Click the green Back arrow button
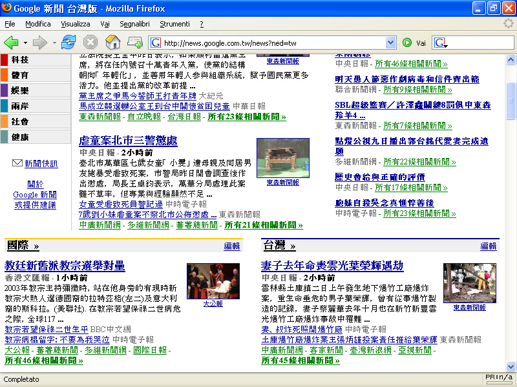 point(11,43)
